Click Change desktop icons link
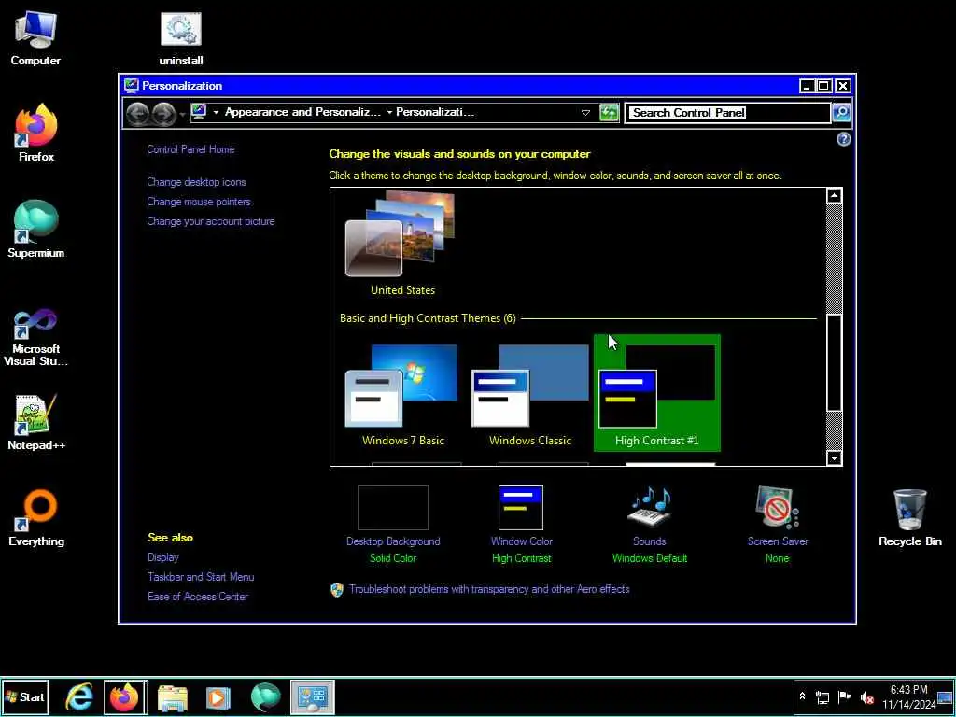 click(196, 182)
